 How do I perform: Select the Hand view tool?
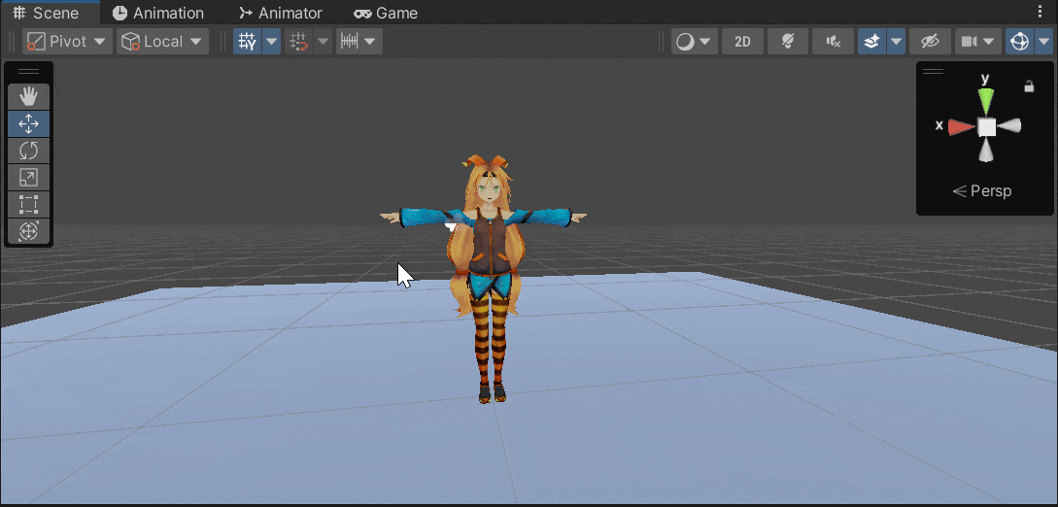28,97
